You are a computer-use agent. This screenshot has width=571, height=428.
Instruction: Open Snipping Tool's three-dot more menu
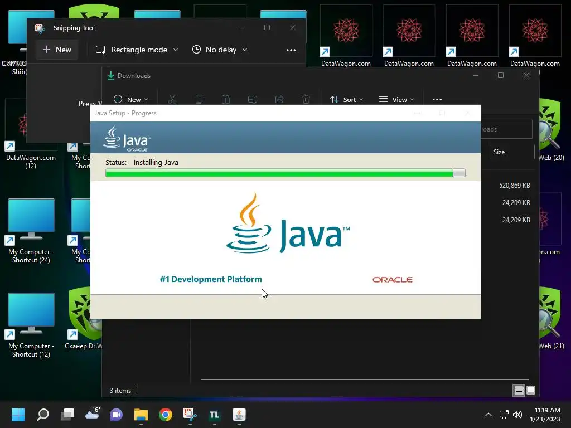pyautogui.click(x=291, y=50)
